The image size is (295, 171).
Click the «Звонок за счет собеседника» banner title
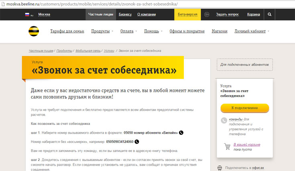pos(104,70)
